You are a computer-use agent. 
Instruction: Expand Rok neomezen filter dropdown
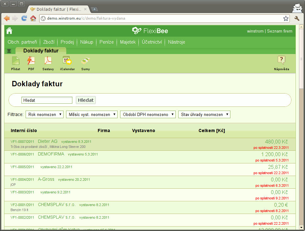(45, 114)
